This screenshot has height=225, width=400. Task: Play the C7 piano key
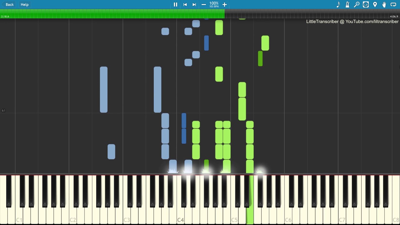pyautogui.click(x=342, y=216)
